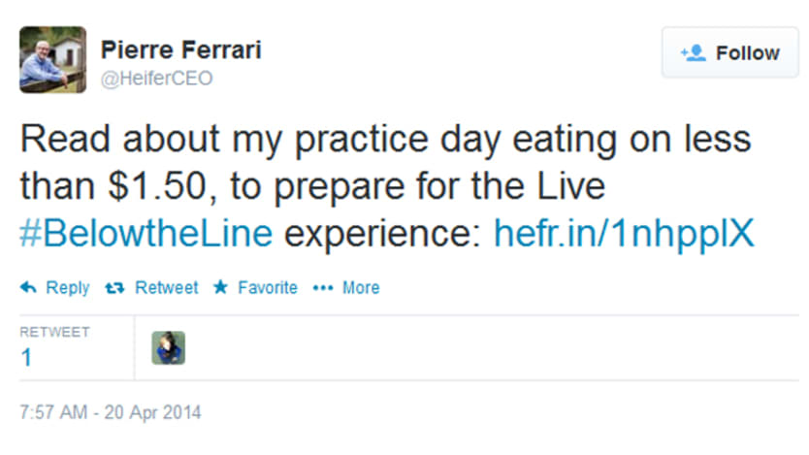809x455 pixels.
Task: Click the RETWEET stat heading
Action: 54,332
